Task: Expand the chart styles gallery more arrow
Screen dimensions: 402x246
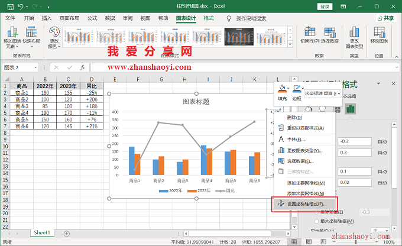Action: tap(290, 44)
